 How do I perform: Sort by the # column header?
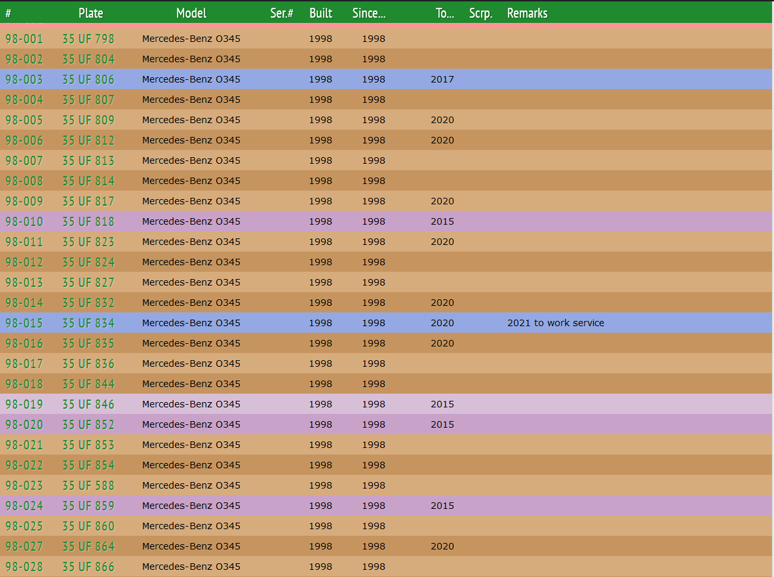[x=9, y=13]
